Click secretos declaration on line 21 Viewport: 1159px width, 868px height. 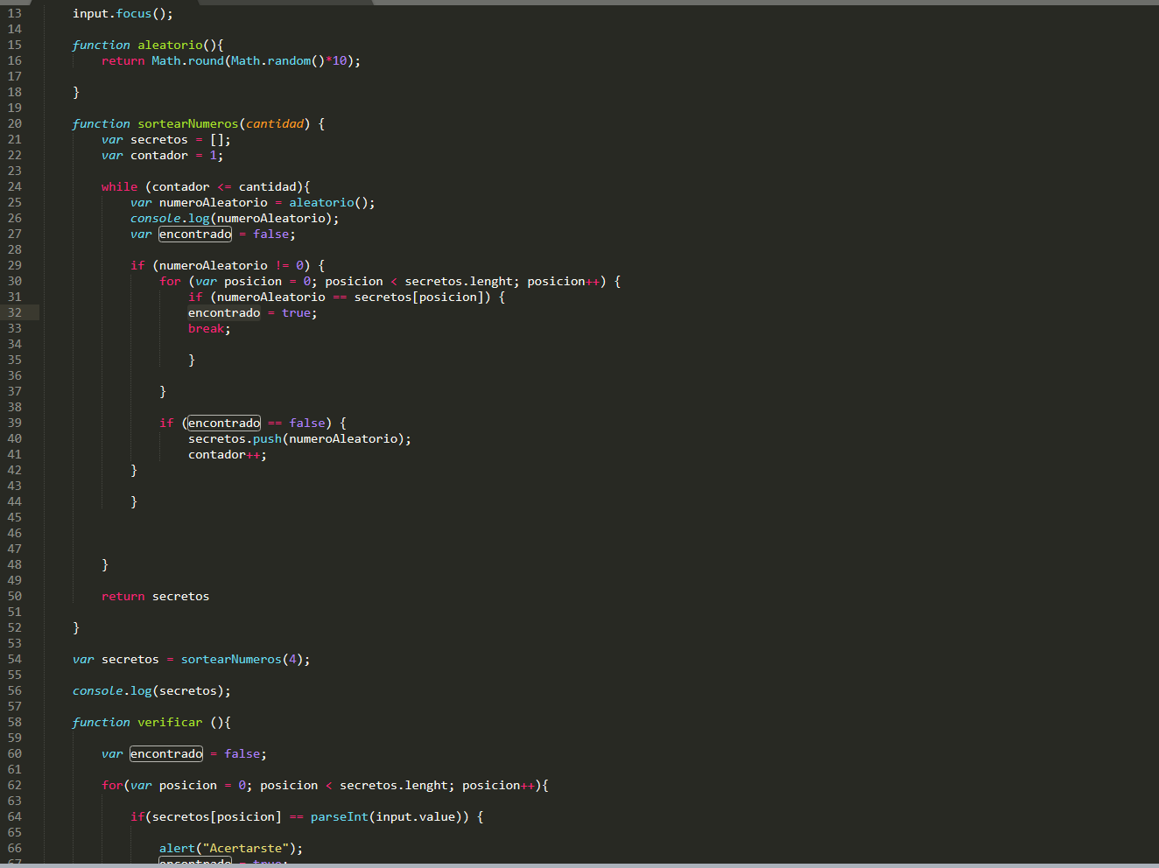coord(158,139)
